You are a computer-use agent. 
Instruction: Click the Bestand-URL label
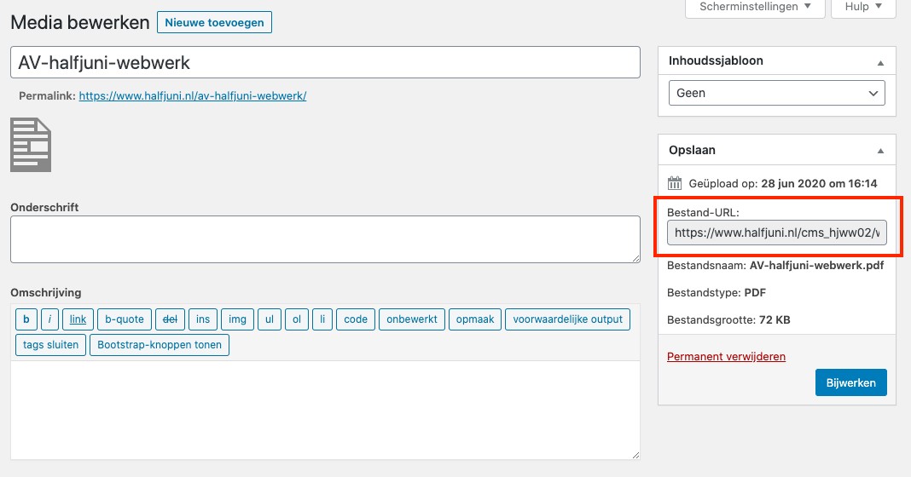click(703, 212)
